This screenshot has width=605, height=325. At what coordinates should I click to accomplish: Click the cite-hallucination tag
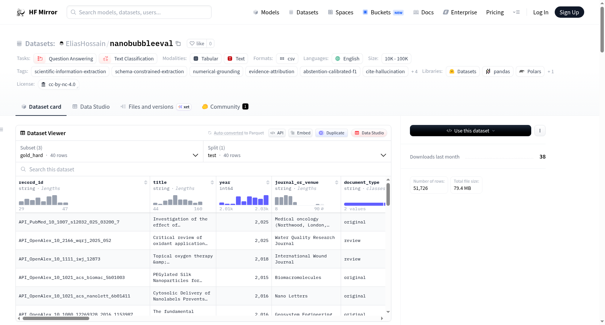click(x=385, y=71)
